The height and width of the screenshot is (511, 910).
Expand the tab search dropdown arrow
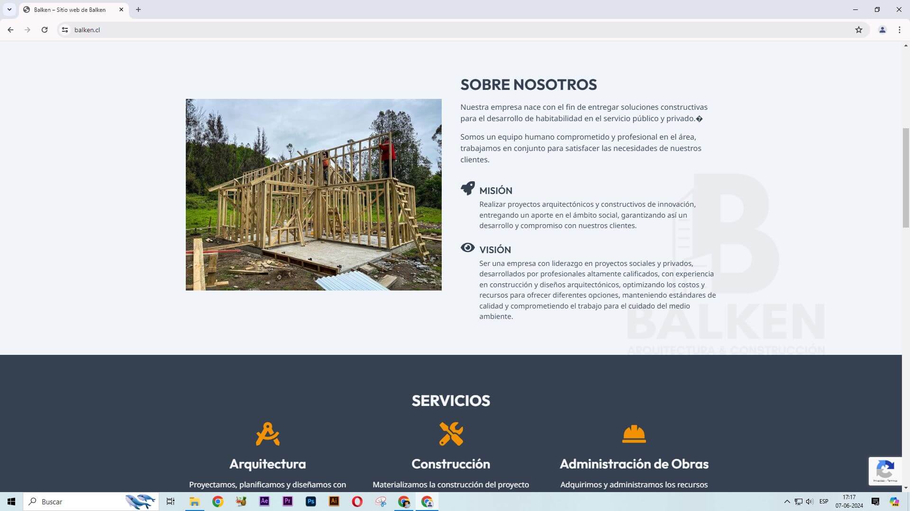(9, 9)
